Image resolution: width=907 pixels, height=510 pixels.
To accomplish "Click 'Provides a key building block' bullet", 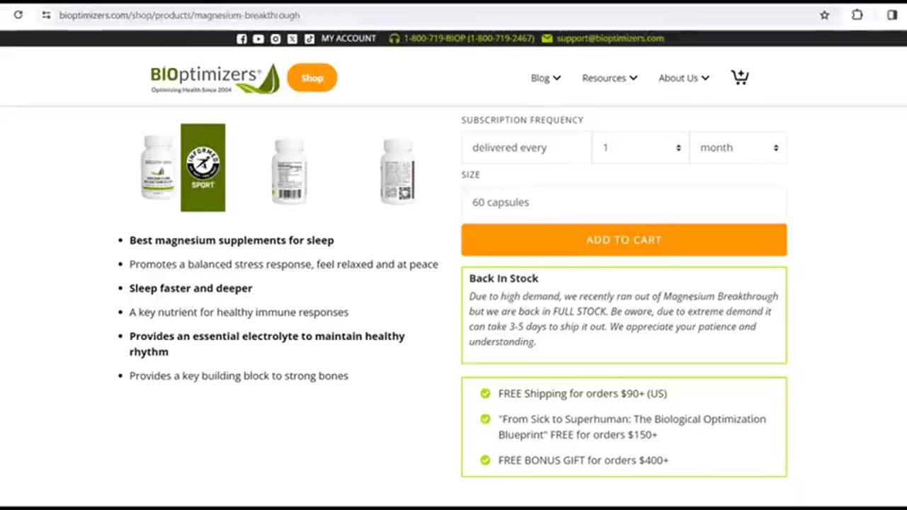I will [x=239, y=376].
